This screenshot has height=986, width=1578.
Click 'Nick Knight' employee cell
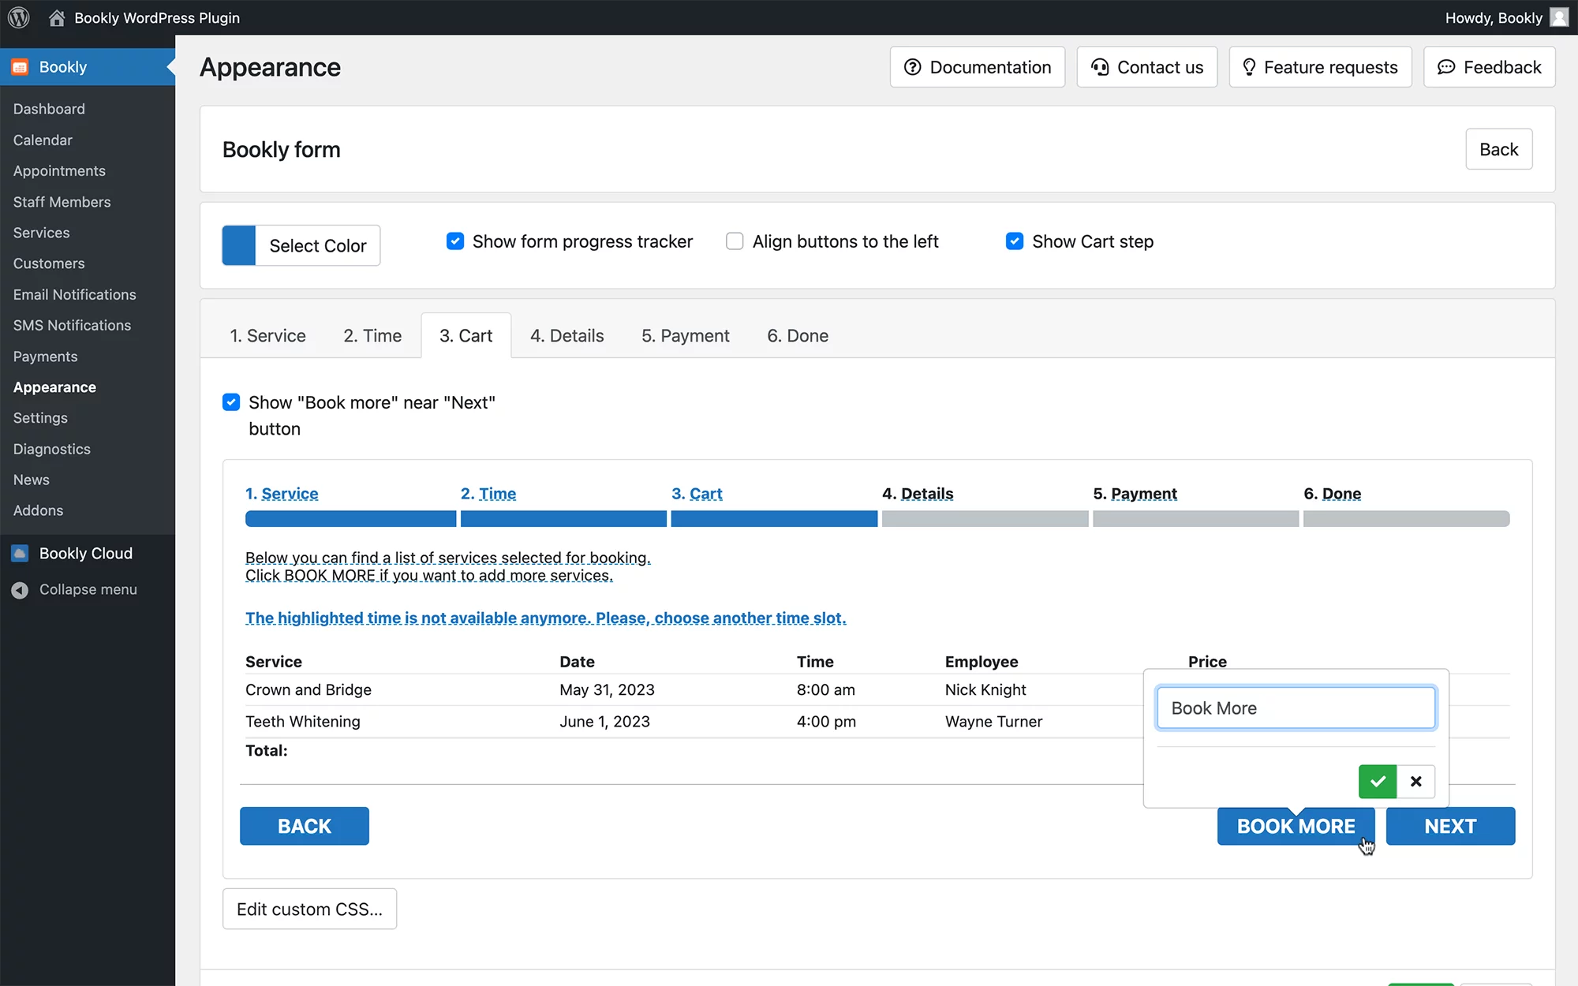985,690
